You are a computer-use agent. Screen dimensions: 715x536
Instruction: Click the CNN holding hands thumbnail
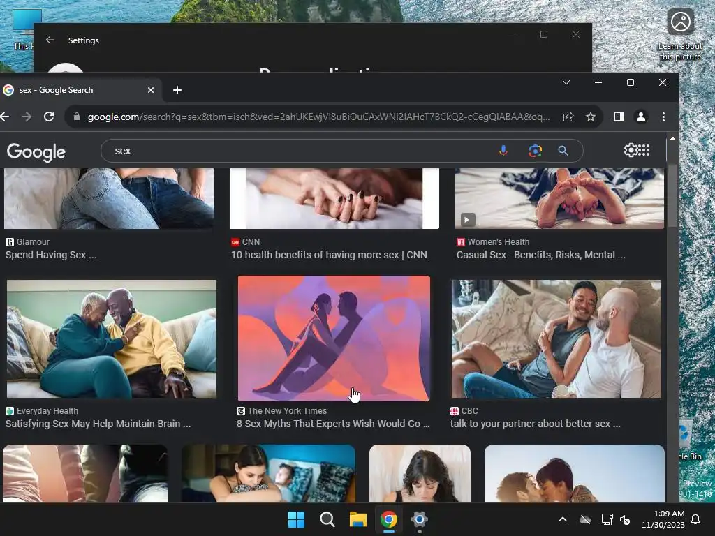334,199
